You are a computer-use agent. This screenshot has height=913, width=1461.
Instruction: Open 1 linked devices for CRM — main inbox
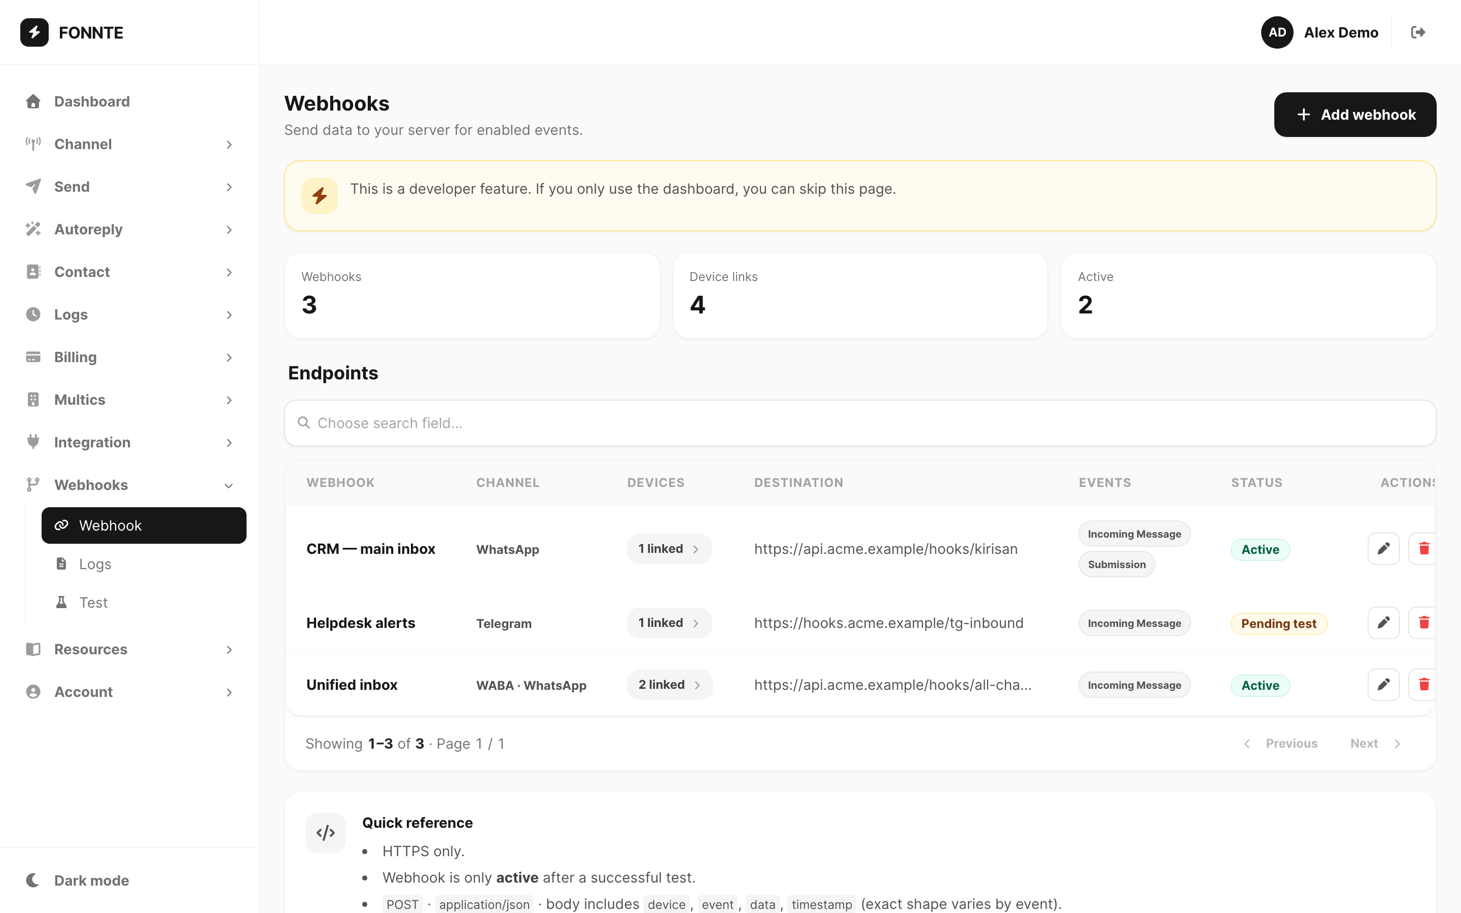tap(669, 549)
